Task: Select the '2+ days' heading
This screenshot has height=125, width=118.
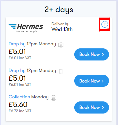Action: pyautogui.click(x=59, y=10)
